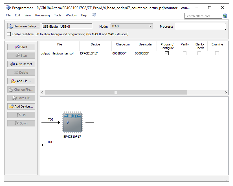The width and height of the screenshot is (233, 186).
Task: Move the device Up in the chain
Action: 21,115
